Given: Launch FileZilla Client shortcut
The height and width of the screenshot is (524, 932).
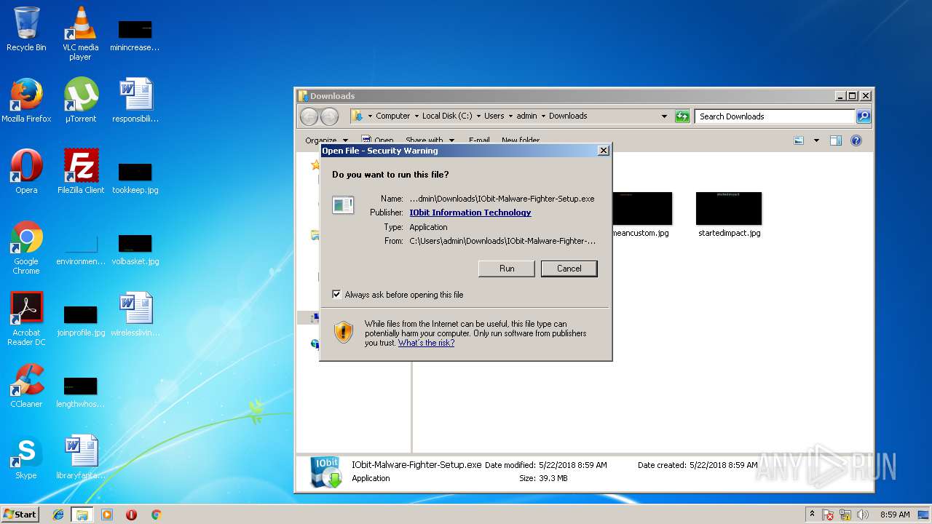Looking at the screenshot, I should pyautogui.click(x=80, y=172).
